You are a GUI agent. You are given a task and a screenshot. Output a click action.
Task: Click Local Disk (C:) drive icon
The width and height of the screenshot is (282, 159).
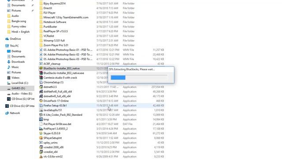click(x=9, y=83)
